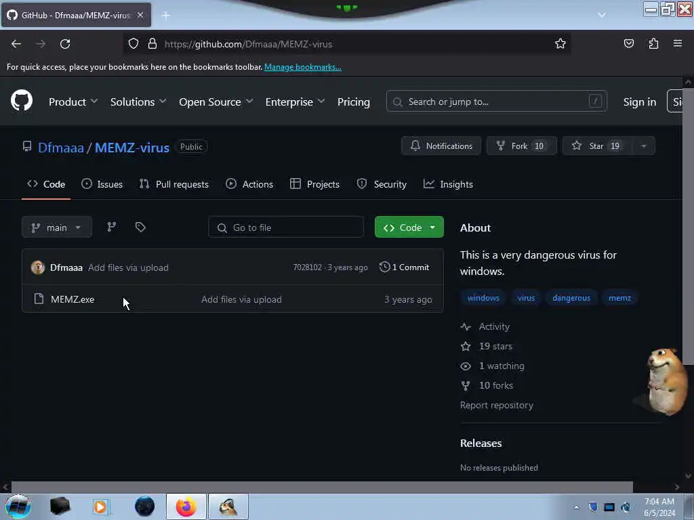
Task: Open the Pricing page
Action: tap(353, 102)
